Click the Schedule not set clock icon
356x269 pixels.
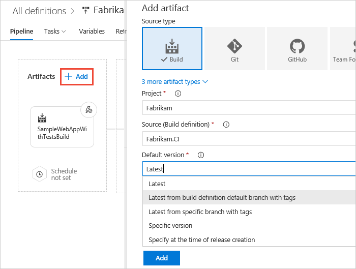coord(40,174)
